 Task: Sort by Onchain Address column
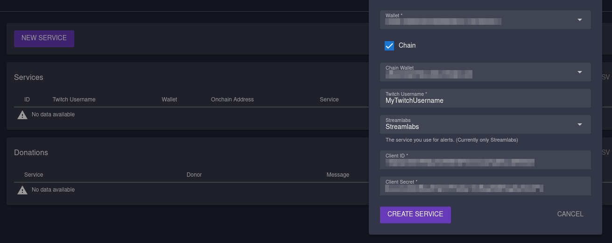pyautogui.click(x=232, y=100)
